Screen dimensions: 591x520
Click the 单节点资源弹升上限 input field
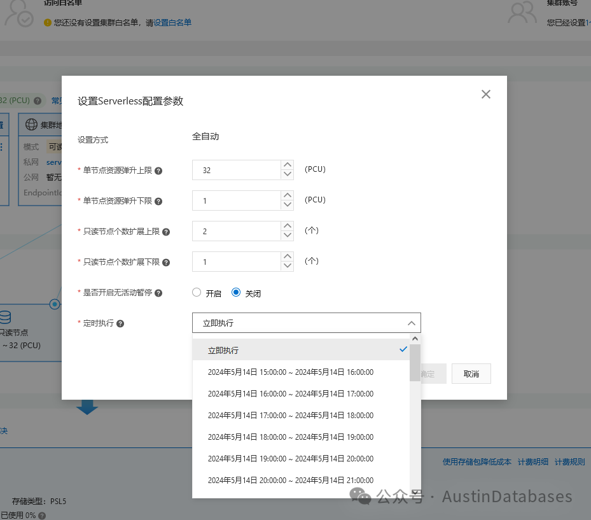pos(237,170)
